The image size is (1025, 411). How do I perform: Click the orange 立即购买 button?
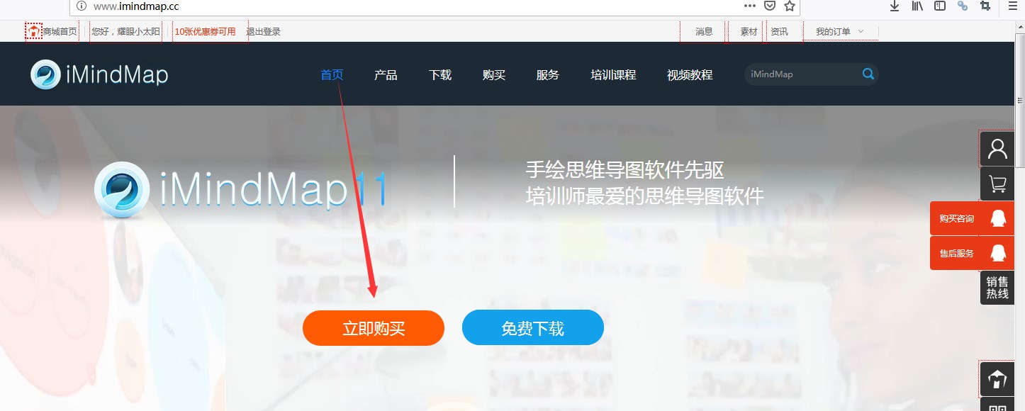click(374, 327)
